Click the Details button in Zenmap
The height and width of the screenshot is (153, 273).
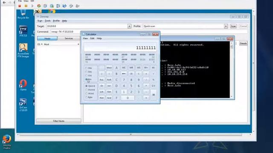[x=243, y=43]
